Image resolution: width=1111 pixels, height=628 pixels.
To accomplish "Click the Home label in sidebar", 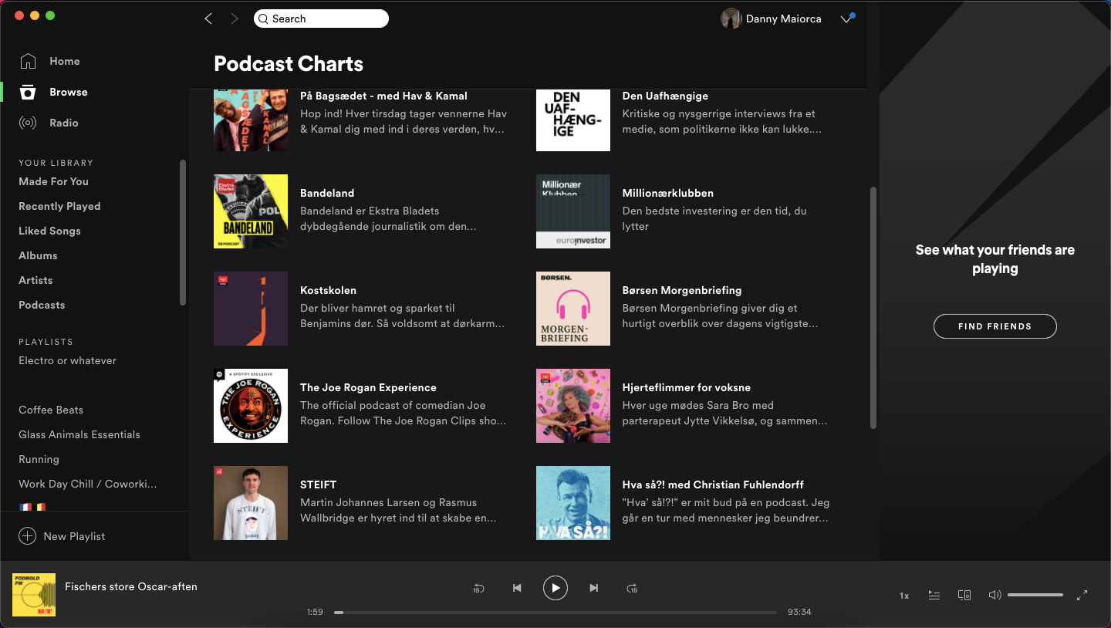I will [65, 61].
